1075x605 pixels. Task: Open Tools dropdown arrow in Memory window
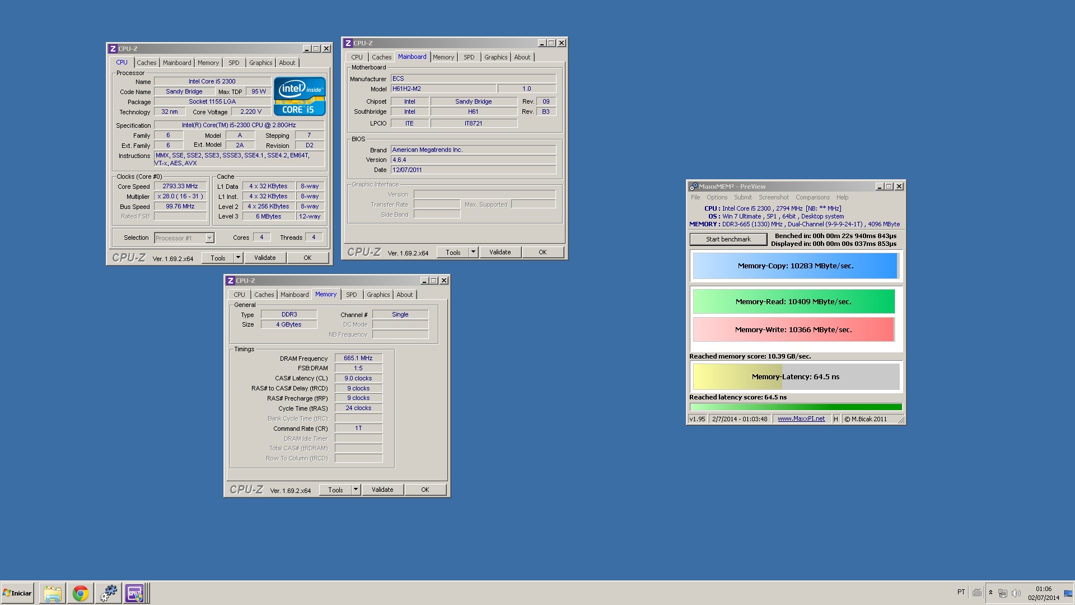[x=356, y=490]
